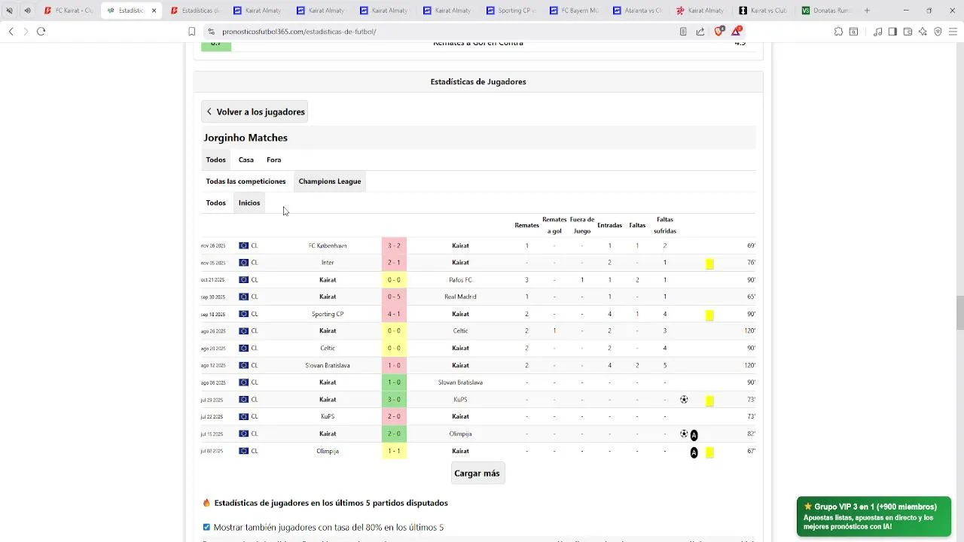Click yellow card icon in Sporting CP row

click(709, 315)
